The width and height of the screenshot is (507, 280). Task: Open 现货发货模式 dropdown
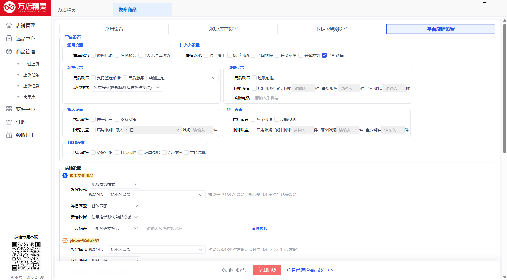[115, 184]
